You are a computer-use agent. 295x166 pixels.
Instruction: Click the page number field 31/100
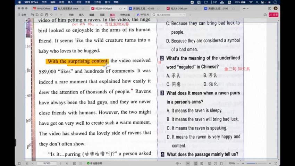click(x=47, y=163)
